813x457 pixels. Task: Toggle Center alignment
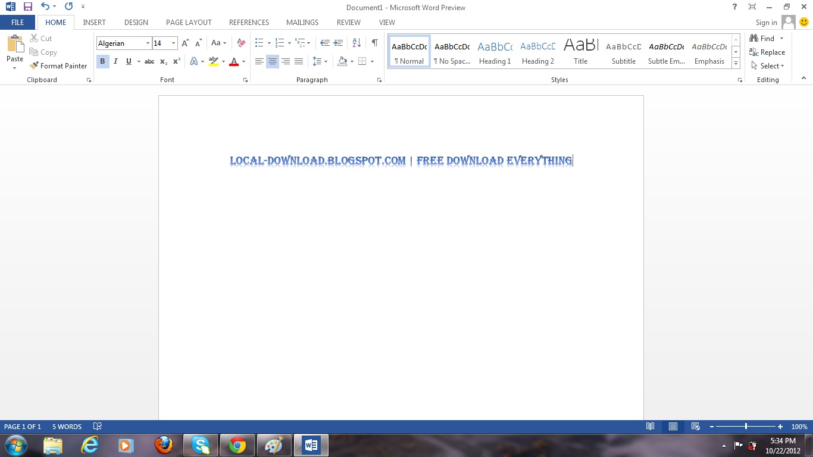273,61
